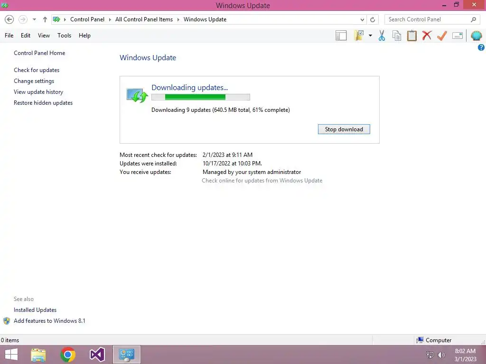
Task: Click the window system menu icon in title bar
Action: point(5,5)
